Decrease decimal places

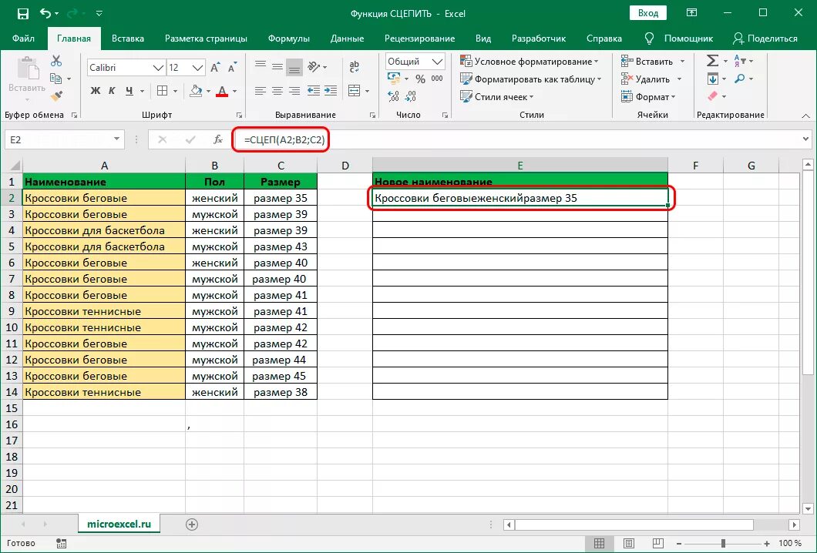point(411,96)
